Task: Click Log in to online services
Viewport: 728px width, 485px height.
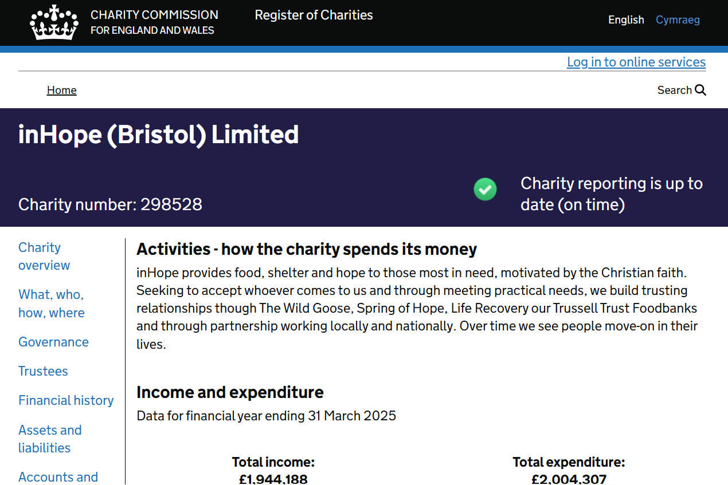Action: [636, 62]
